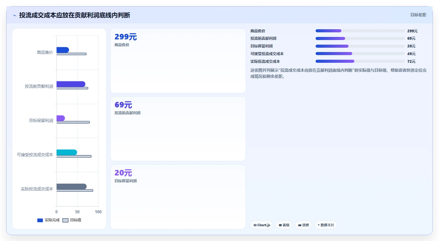Click the 0 tick on chart x-axis
Screen dimensions: 439x241
tap(56, 212)
